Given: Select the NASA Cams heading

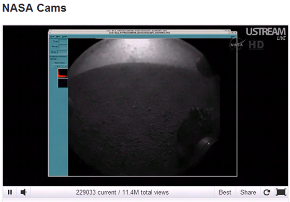Looking at the screenshot, I should coord(34,8).
